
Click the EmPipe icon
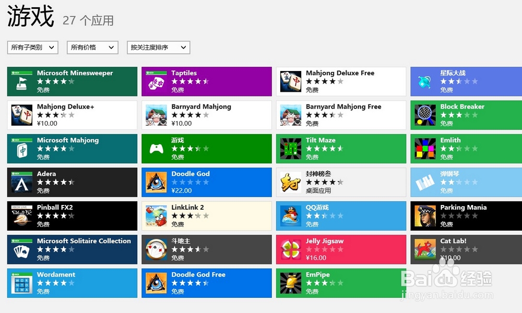(x=291, y=283)
